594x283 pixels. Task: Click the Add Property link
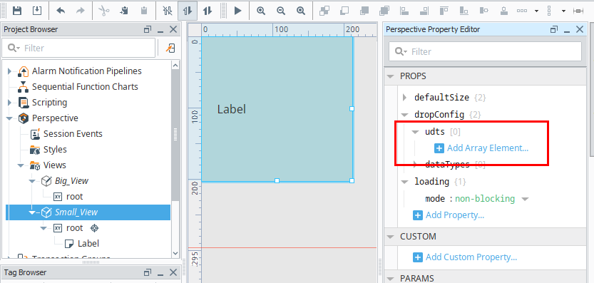coord(455,215)
